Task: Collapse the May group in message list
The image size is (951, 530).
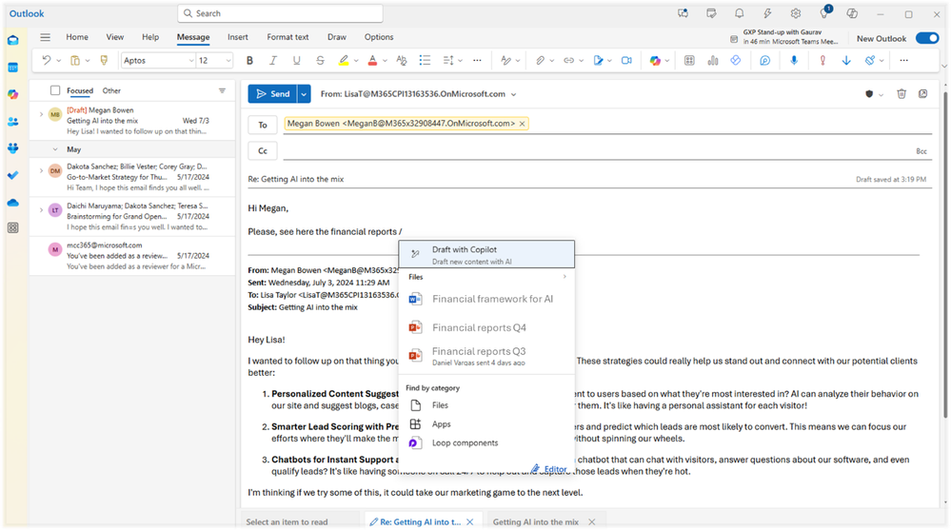Action: [54, 149]
